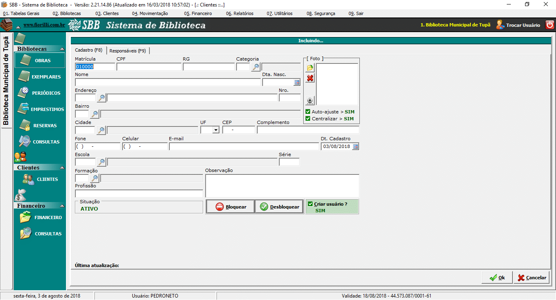
Task: Open the 06. Relatórios menu
Action: point(240,13)
